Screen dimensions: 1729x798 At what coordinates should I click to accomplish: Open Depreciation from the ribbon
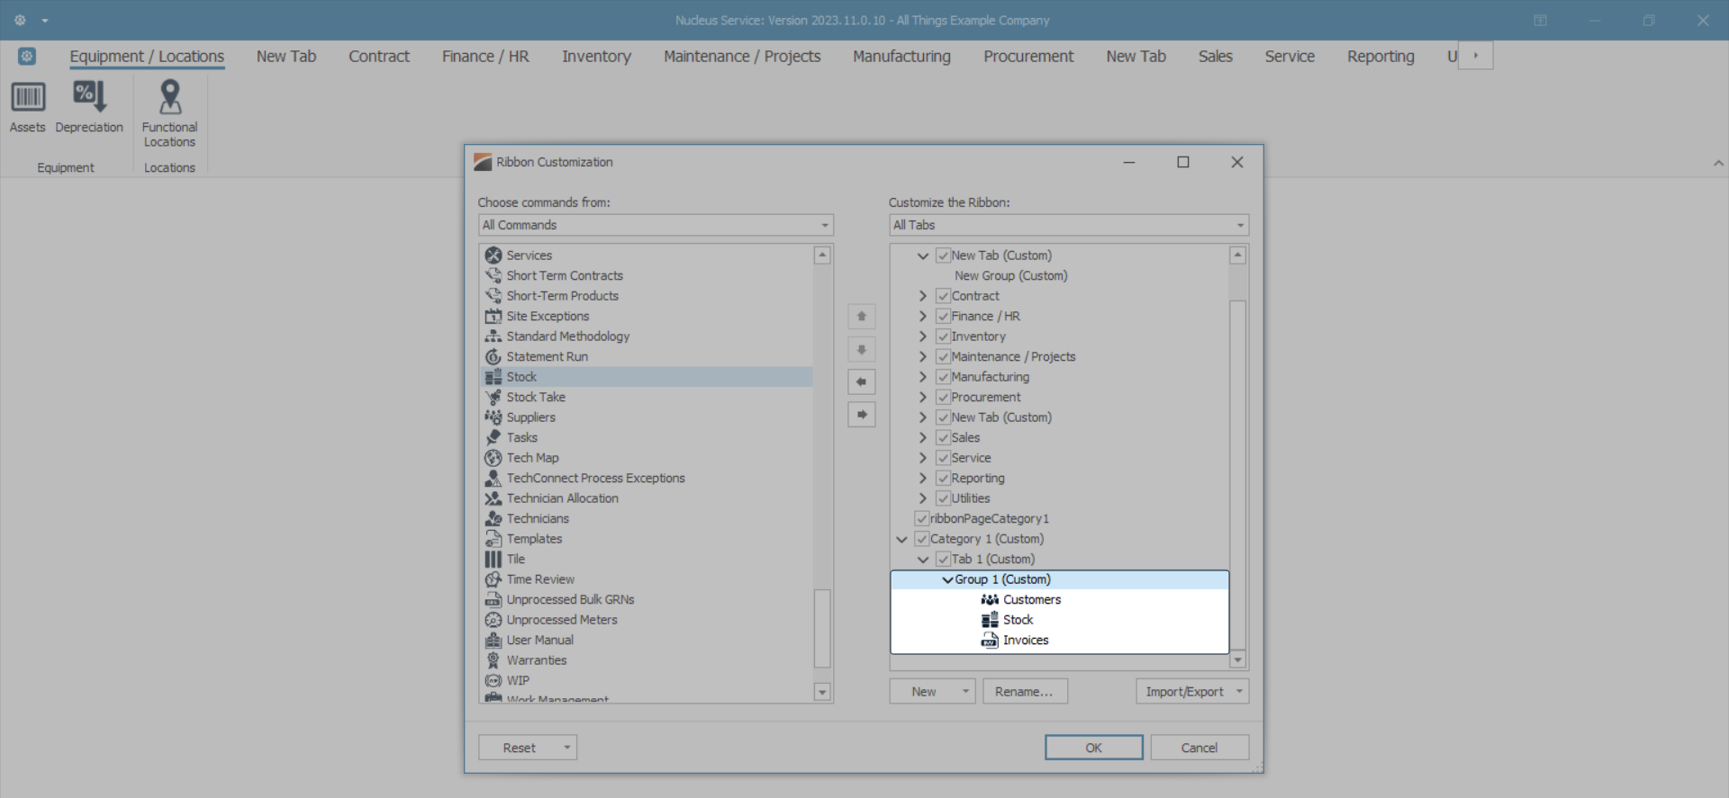pos(89,107)
